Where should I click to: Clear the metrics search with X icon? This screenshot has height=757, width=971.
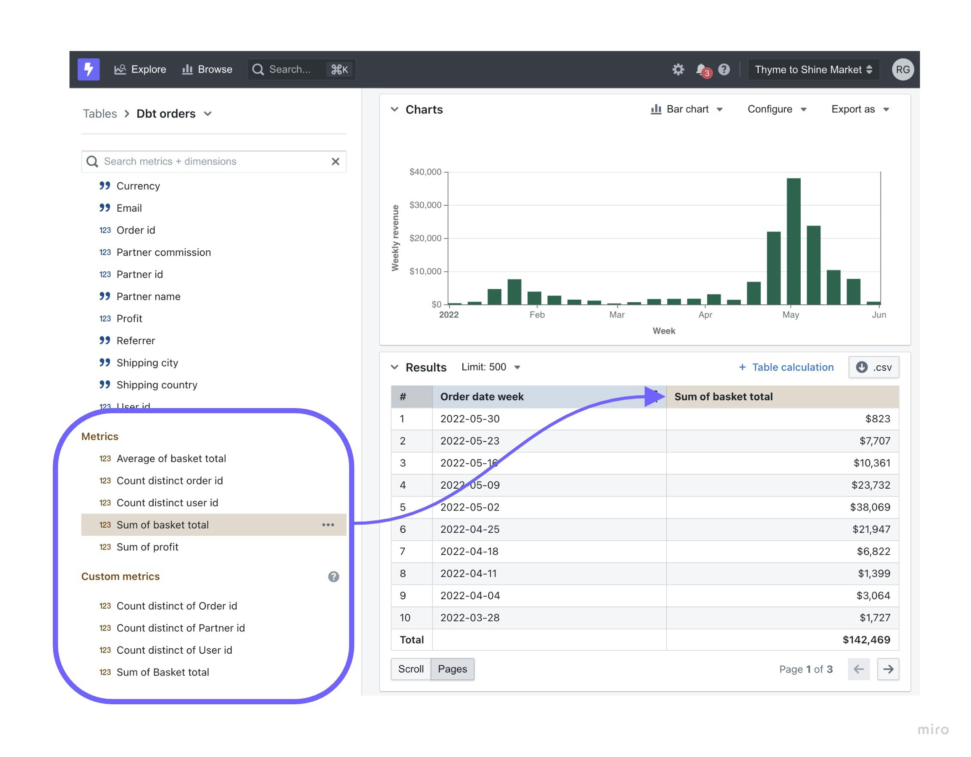[336, 162]
